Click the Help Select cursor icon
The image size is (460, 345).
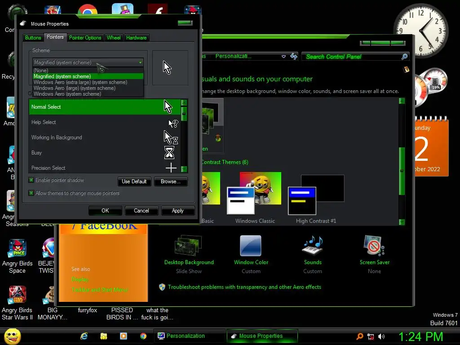(173, 124)
